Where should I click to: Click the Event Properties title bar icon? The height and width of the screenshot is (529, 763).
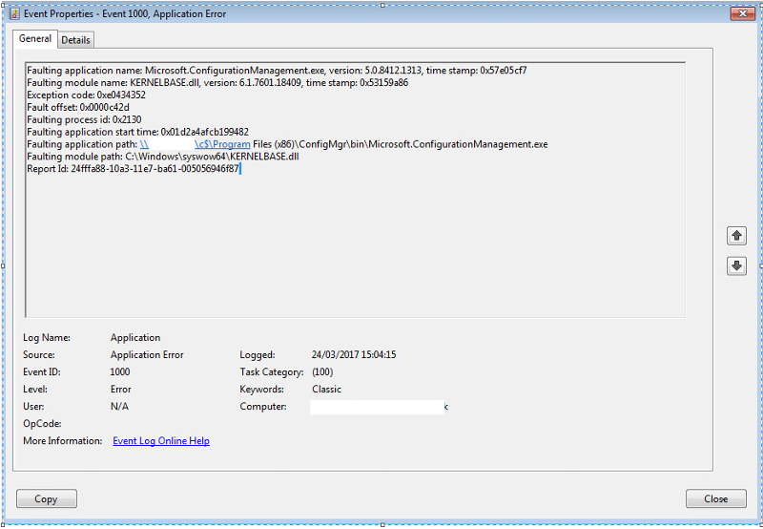[x=15, y=13]
